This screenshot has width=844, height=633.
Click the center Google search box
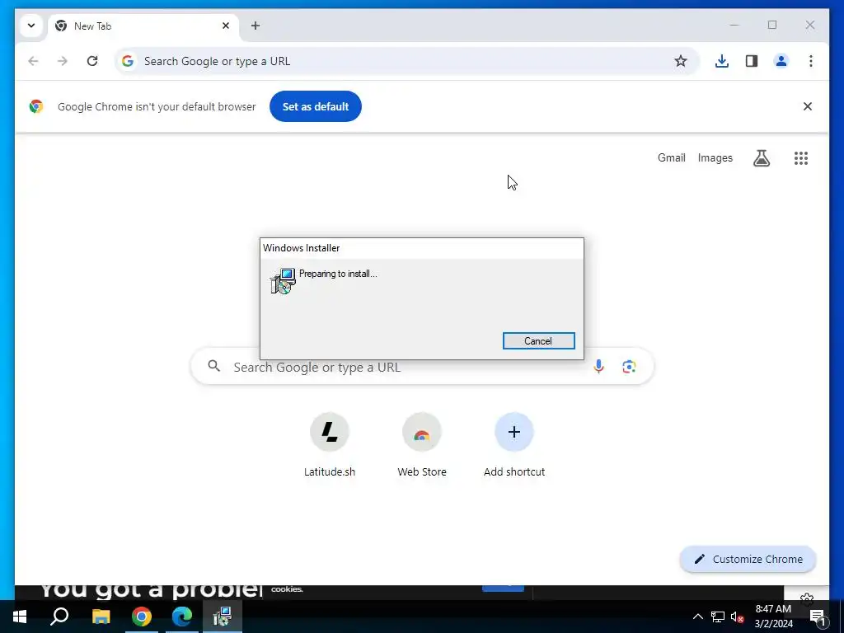422,367
